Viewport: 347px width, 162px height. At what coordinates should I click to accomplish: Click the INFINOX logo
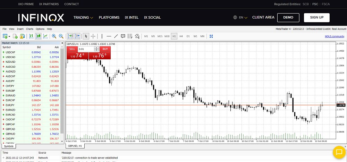[41, 17]
